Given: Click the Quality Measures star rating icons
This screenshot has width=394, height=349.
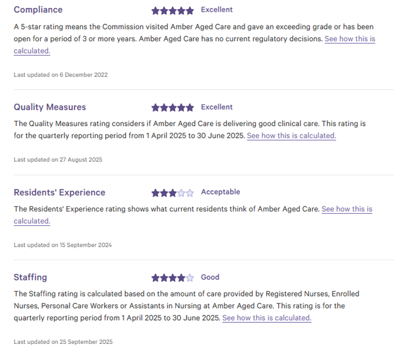Looking at the screenshot, I should (172, 107).
